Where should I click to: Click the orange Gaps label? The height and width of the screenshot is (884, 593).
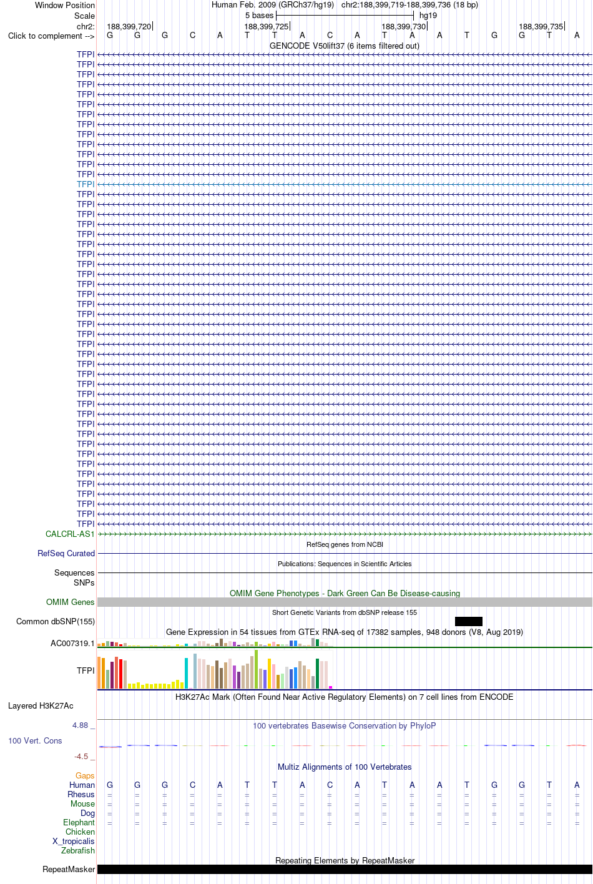pos(85,775)
